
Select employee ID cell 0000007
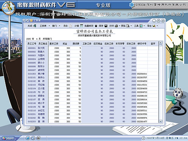(x=32, y=70)
